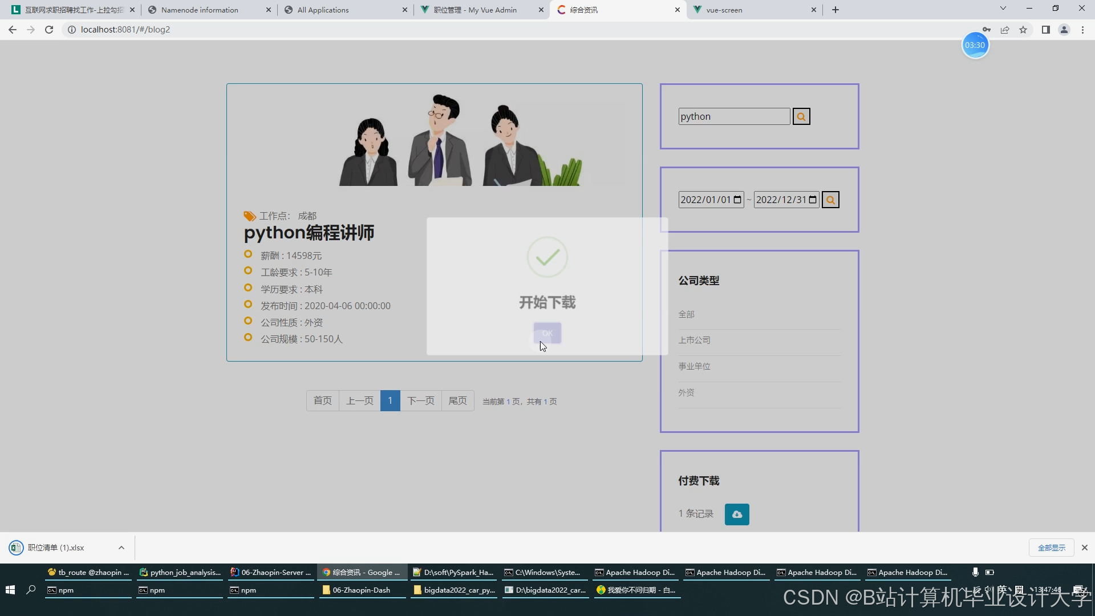Open the tab search chevron
Image resolution: width=1095 pixels, height=616 pixels.
click(1003, 9)
